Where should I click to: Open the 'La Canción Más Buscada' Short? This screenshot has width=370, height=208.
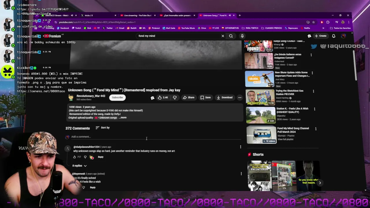point(259,176)
